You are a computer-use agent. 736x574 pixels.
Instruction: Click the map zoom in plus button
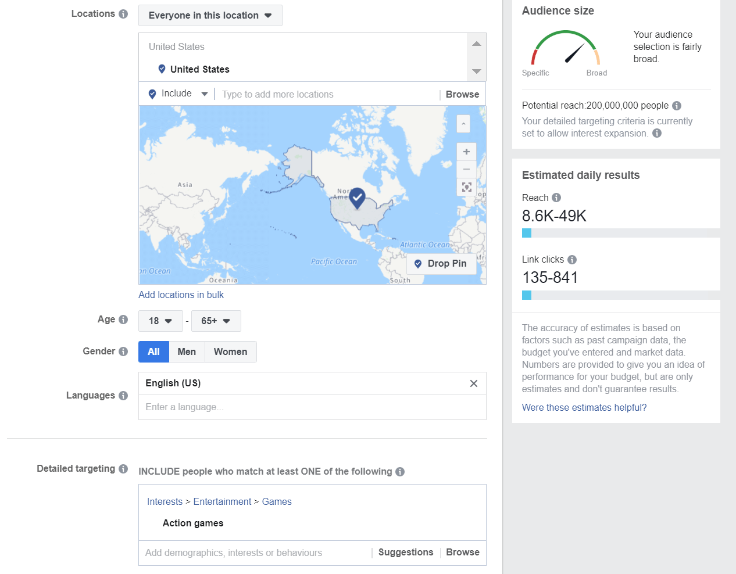(466, 152)
